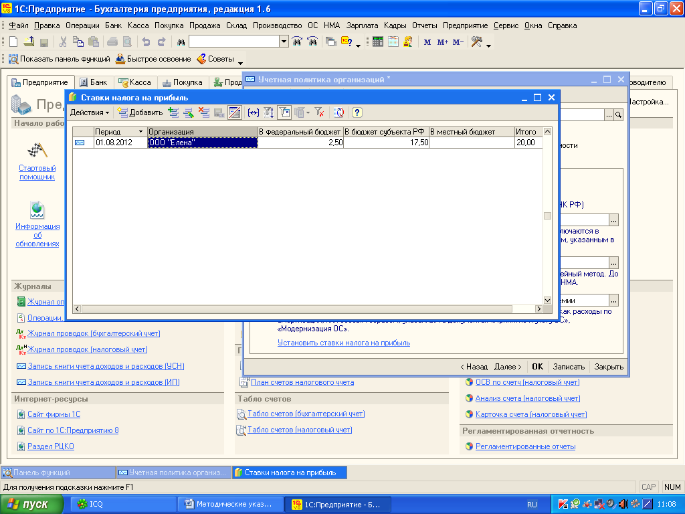This screenshot has width=685, height=514.
Task: Switch to the Касса tab
Action: point(135,82)
